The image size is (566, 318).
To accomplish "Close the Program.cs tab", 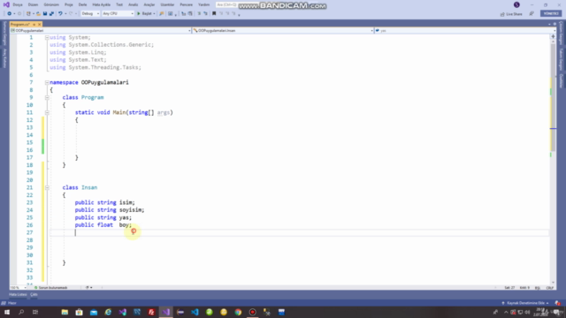I will click(x=39, y=24).
